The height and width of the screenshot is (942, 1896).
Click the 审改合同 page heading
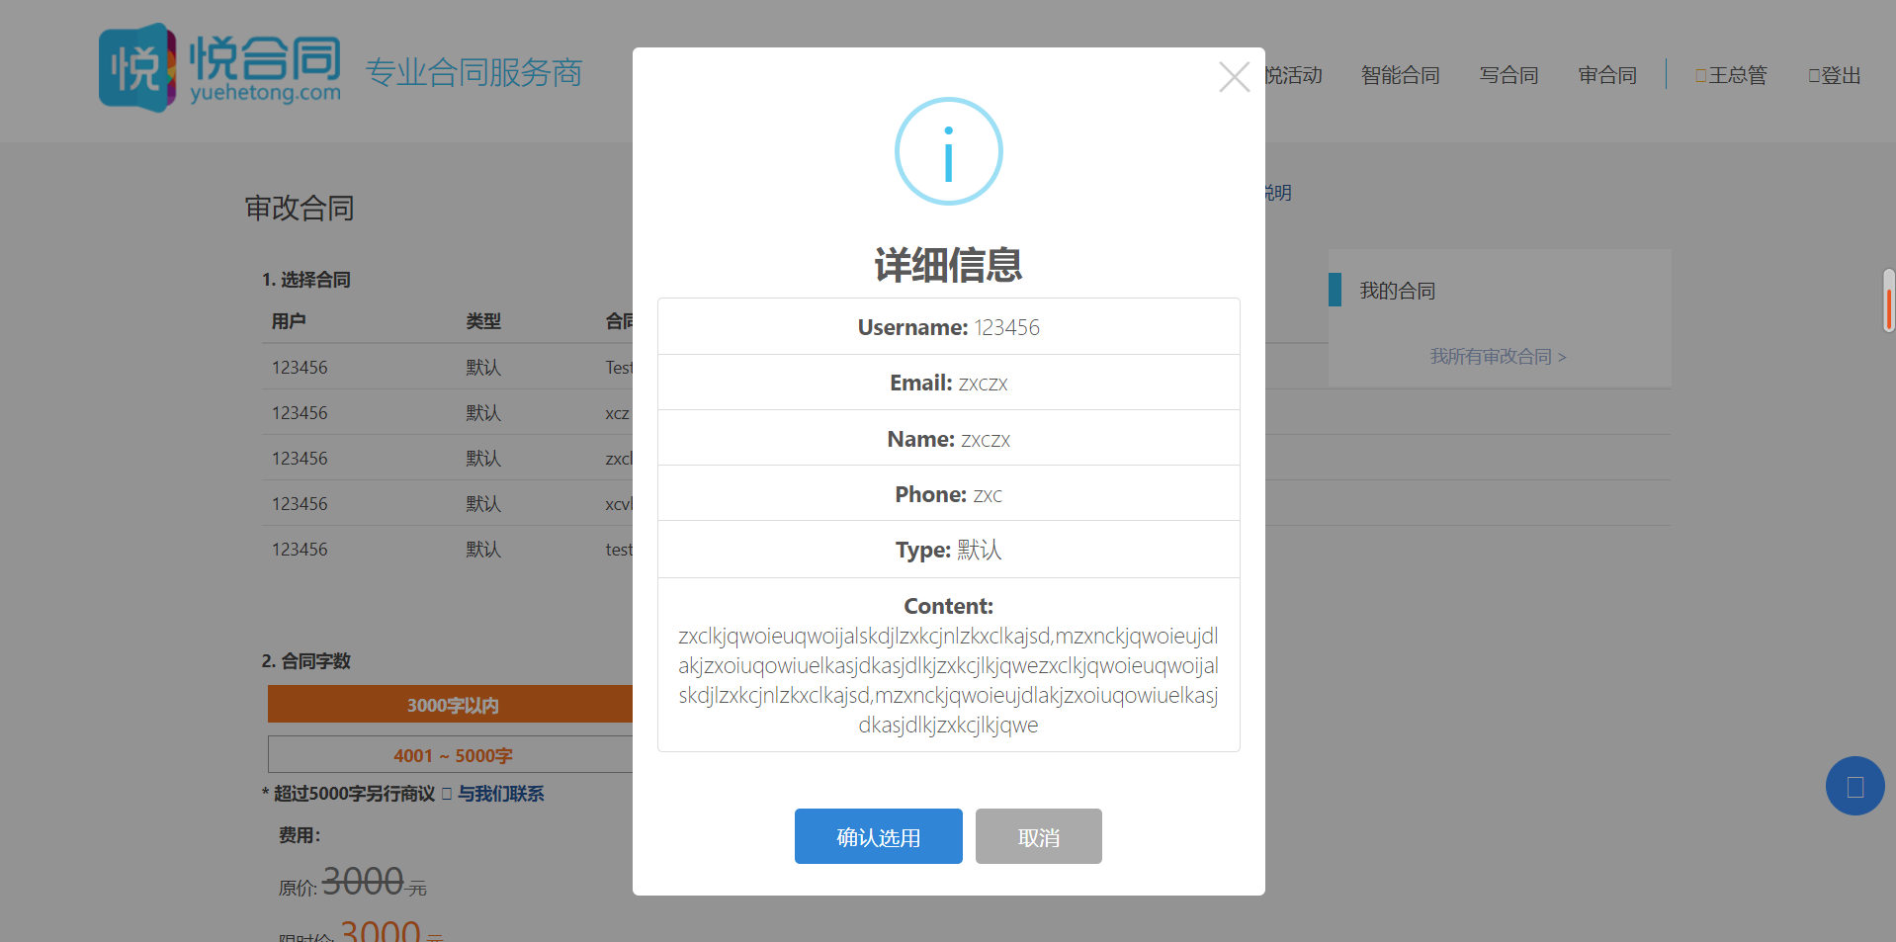(300, 208)
